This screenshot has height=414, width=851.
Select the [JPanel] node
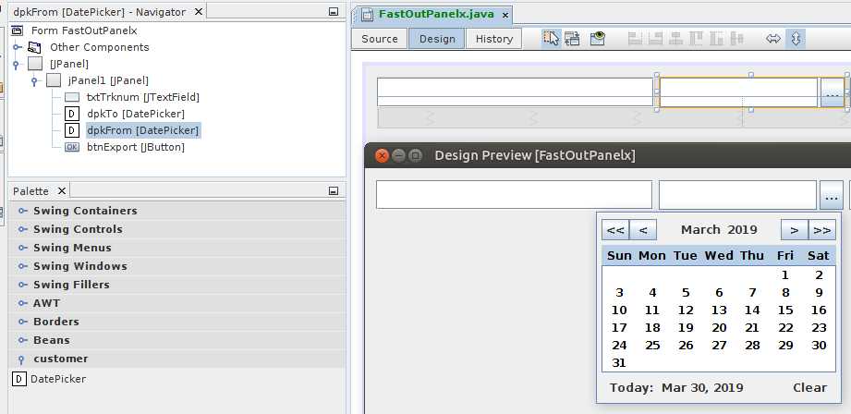click(69, 64)
